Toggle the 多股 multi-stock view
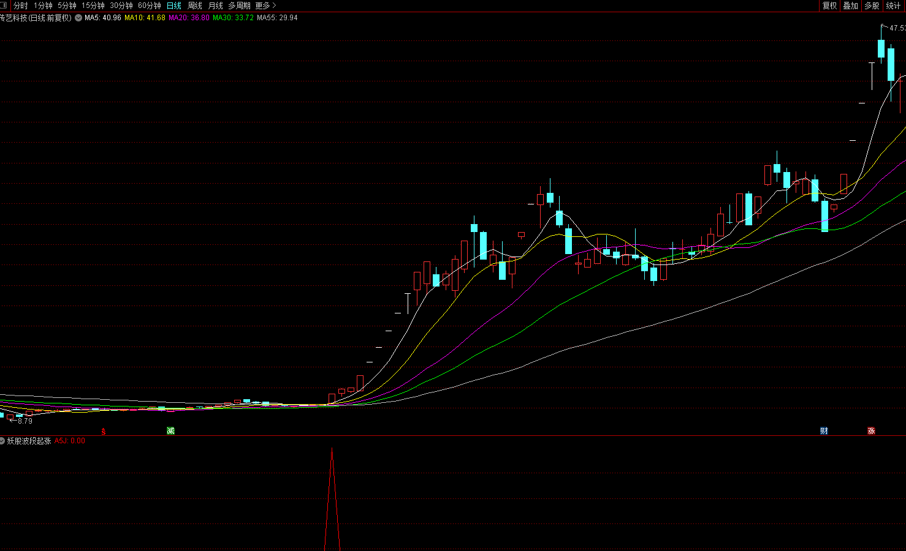The width and height of the screenshot is (906, 551). coord(872,6)
